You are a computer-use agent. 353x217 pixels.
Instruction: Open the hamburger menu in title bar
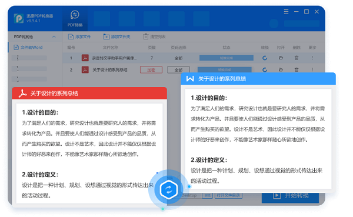pos(286,12)
